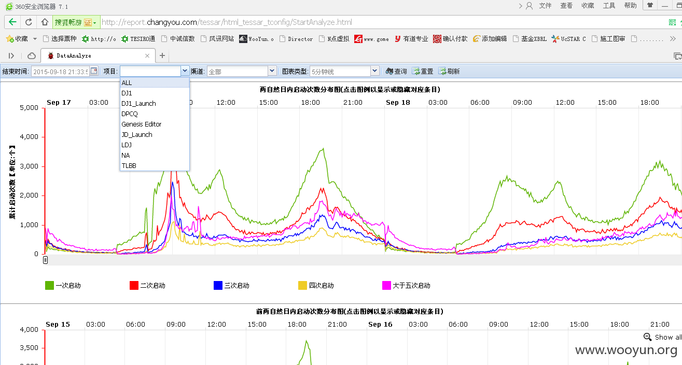Viewport: 682px width, 365px height.
Task: Click Show all zoom button on lower chart
Action: click(662, 337)
